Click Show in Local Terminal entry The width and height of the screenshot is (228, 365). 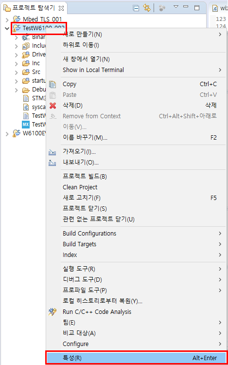[x=136, y=70]
